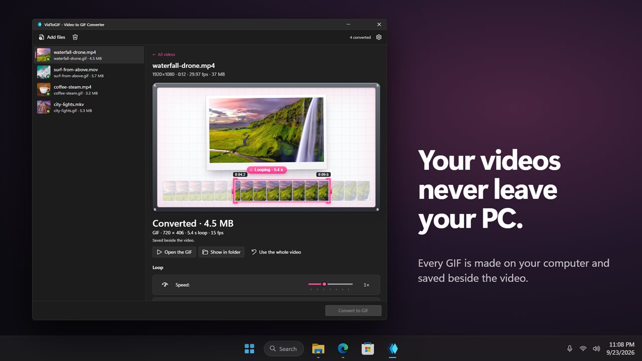This screenshot has width=642, height=361.
Task: Click the taskbar Search box
Action: tap(284, 349)
